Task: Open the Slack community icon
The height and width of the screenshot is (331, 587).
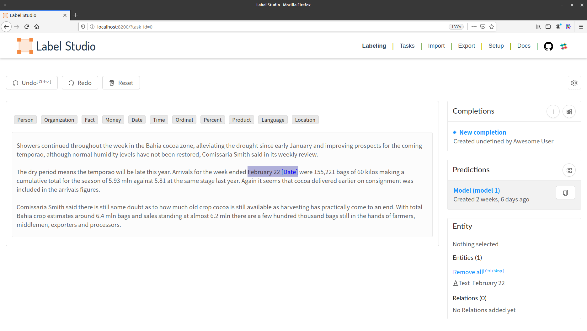Action: tap(564, 46)
